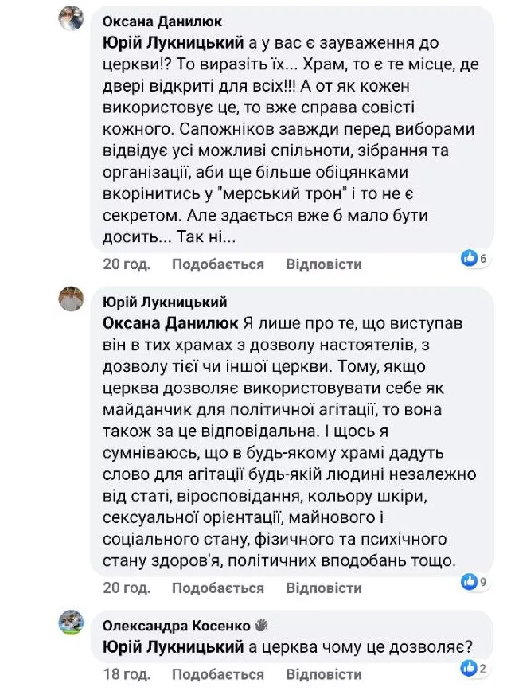Image resolution: width=507 pixels, height=691 pixels.
Task: Open like reactions with 6 count
Action: (x=474, y=257)
